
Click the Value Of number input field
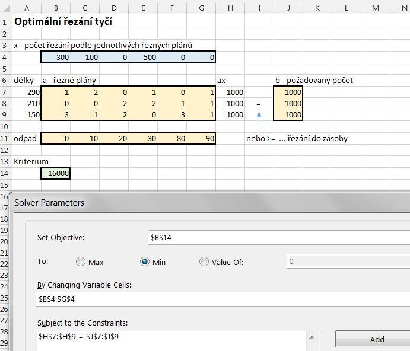click(348, 261)
